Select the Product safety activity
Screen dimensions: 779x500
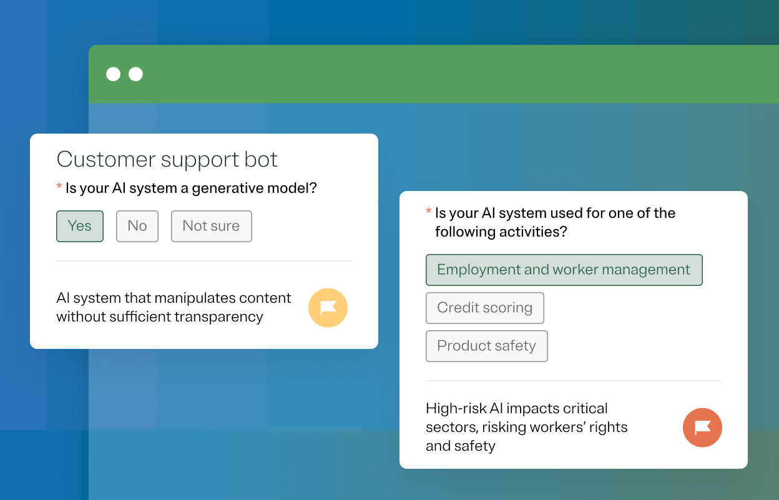[486, 346]
